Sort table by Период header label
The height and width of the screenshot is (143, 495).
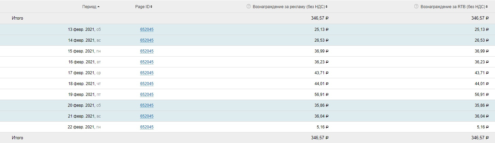pyautogui.click(x=89, y=7)
